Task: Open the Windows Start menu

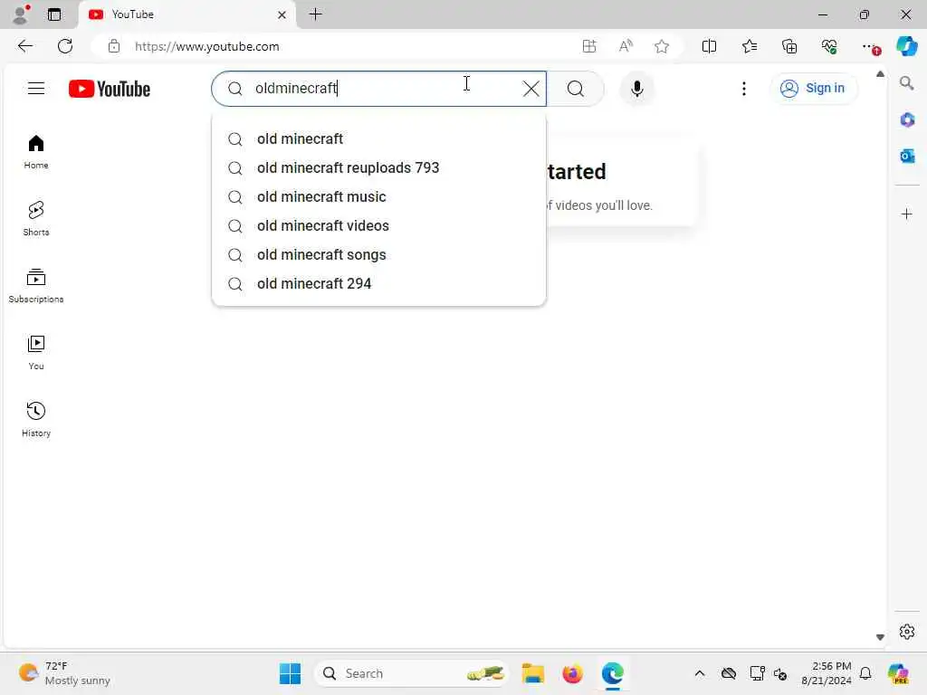Action: pyautogui.click(x=290, y=673)
